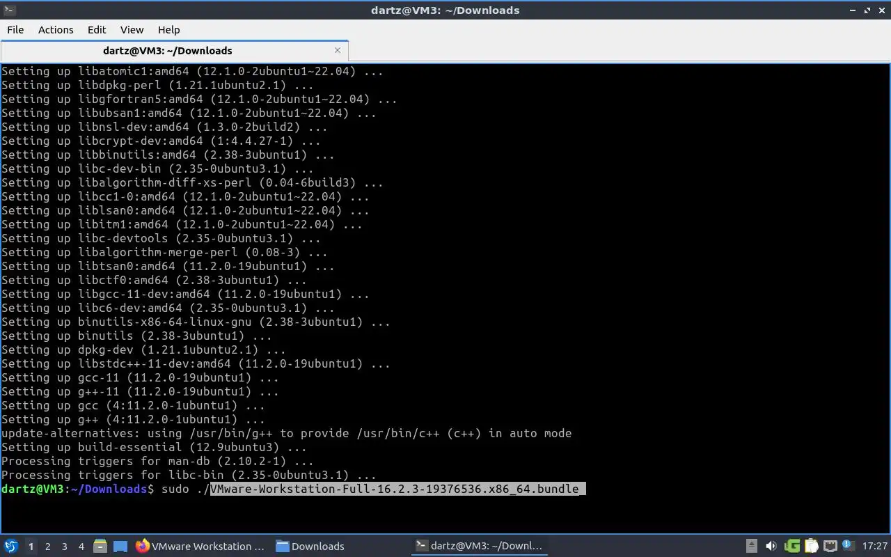Open the clipboard manager tray icon
The width and height of the screenshot is (891, 557).
tap(811, 546)
